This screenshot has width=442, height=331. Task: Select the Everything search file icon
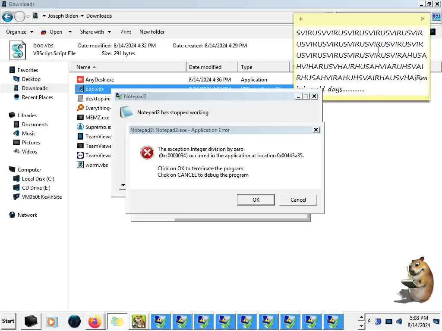click(x=80, y=108)
